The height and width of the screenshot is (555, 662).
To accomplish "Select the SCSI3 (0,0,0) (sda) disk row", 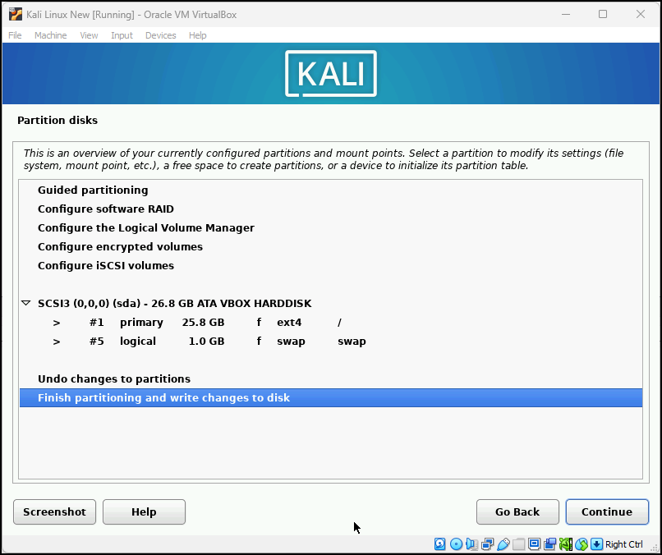I will pos(331,304).
